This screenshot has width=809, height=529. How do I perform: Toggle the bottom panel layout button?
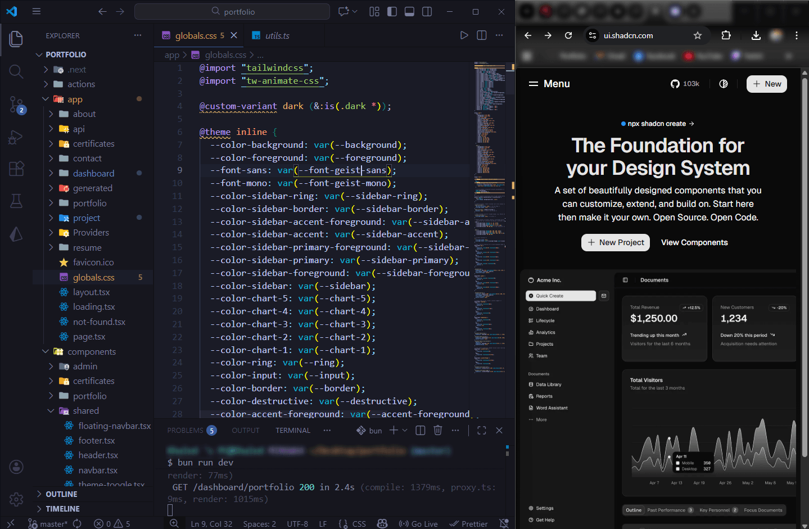click(x=410, y=11)
